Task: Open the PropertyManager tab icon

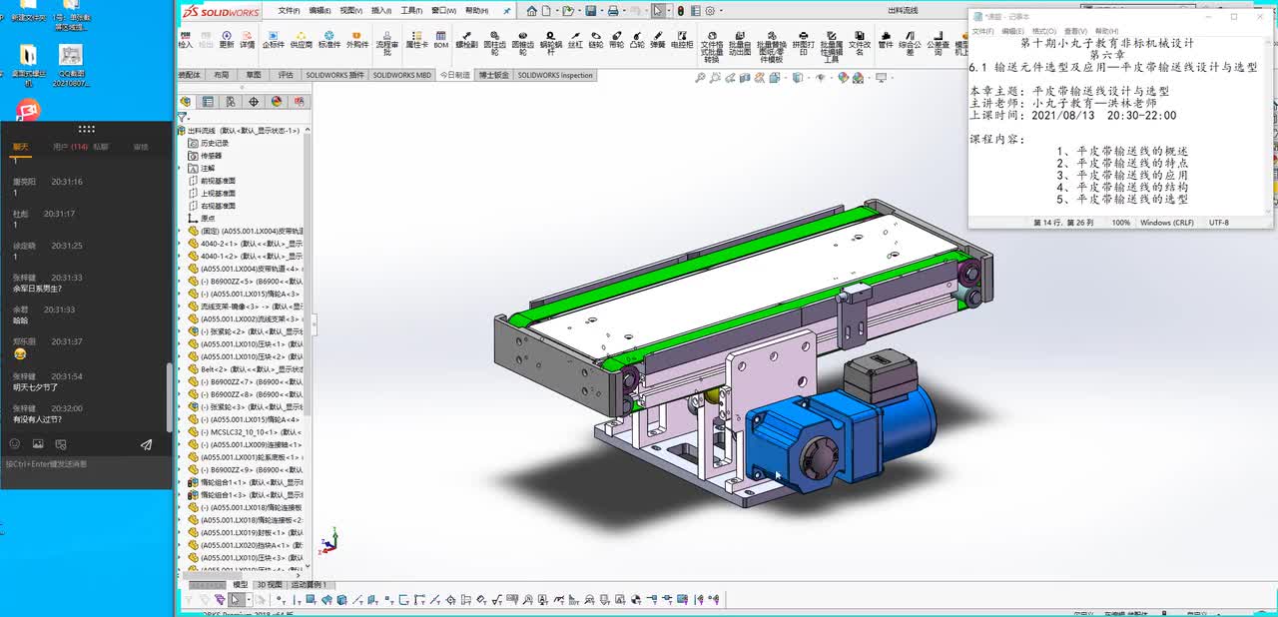Action: point(208,102)
